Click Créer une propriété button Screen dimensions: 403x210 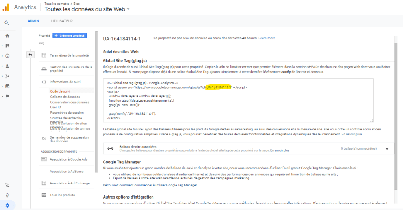click(x=69, y=35)
